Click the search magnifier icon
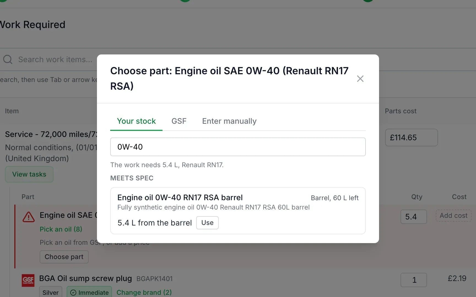This screenshot has height=297, width=476. point(8,59)
